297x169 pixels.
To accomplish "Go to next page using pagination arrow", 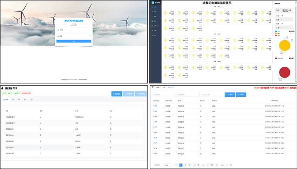I will [216, 165].
